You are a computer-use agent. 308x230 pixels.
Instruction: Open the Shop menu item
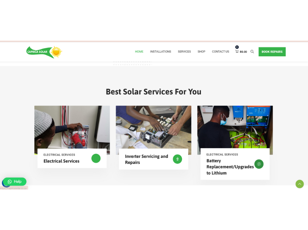tap(201, 52)
